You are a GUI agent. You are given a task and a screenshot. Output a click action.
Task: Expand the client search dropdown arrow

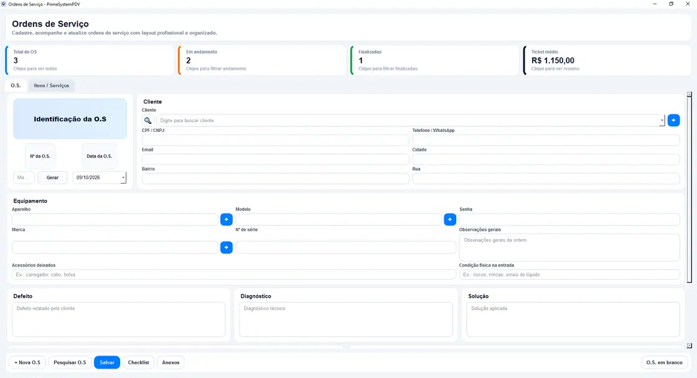pyautogui.click(x=662, y=121)
